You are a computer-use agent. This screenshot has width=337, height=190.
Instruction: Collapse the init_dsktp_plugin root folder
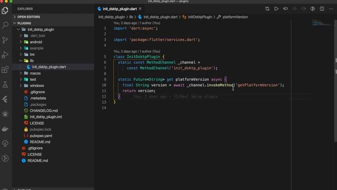pos(53,30)
